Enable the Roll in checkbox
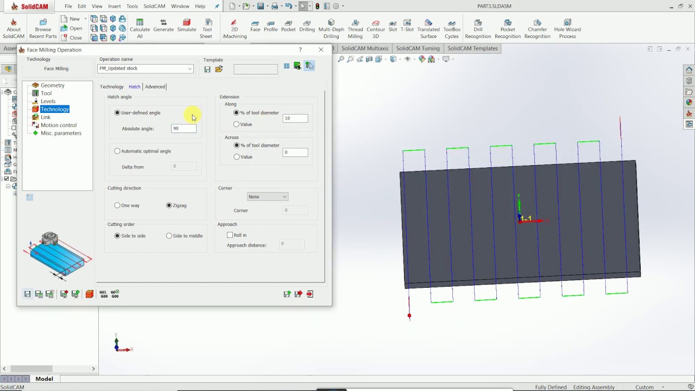Image resolution: width=695 pixels, height=391 pixels. 230,235
